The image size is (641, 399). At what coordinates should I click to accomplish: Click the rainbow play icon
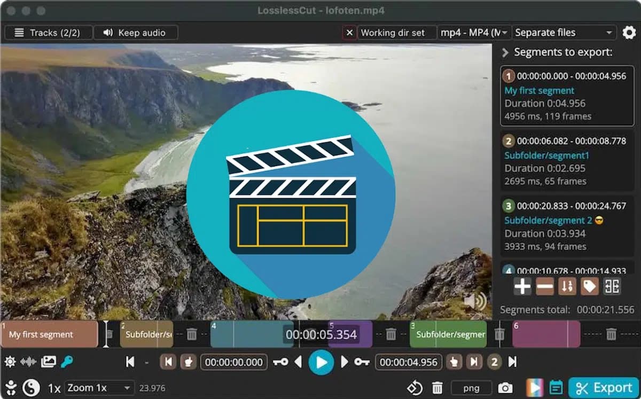534,388
